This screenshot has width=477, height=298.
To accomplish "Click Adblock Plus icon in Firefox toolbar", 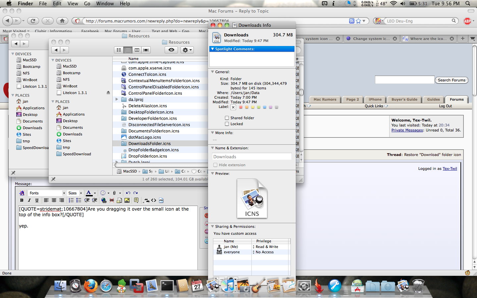I will click(467, 21).
